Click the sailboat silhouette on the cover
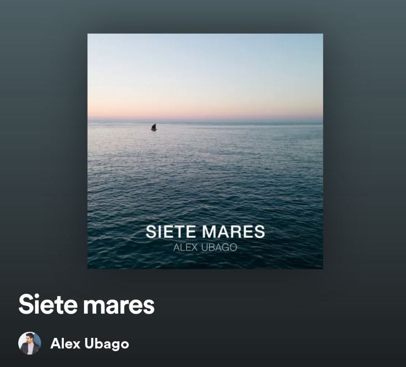The image size is (406, 367). tap(154, 127)
